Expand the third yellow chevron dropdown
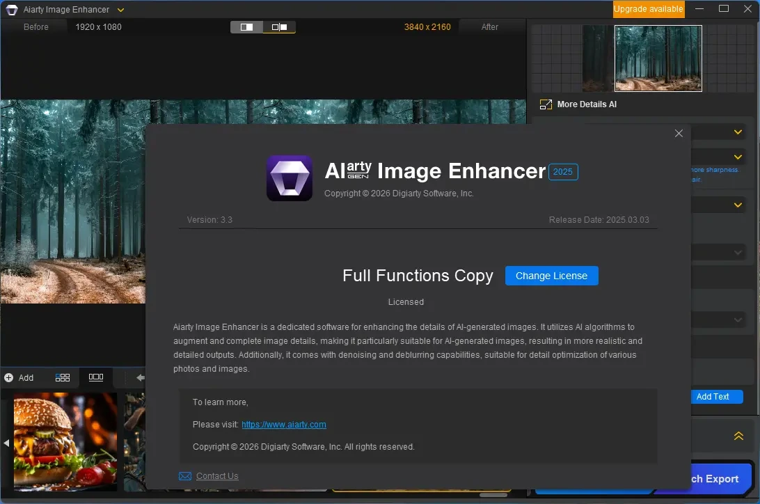This screenshot has width=760, height=504. pos(738,205)
